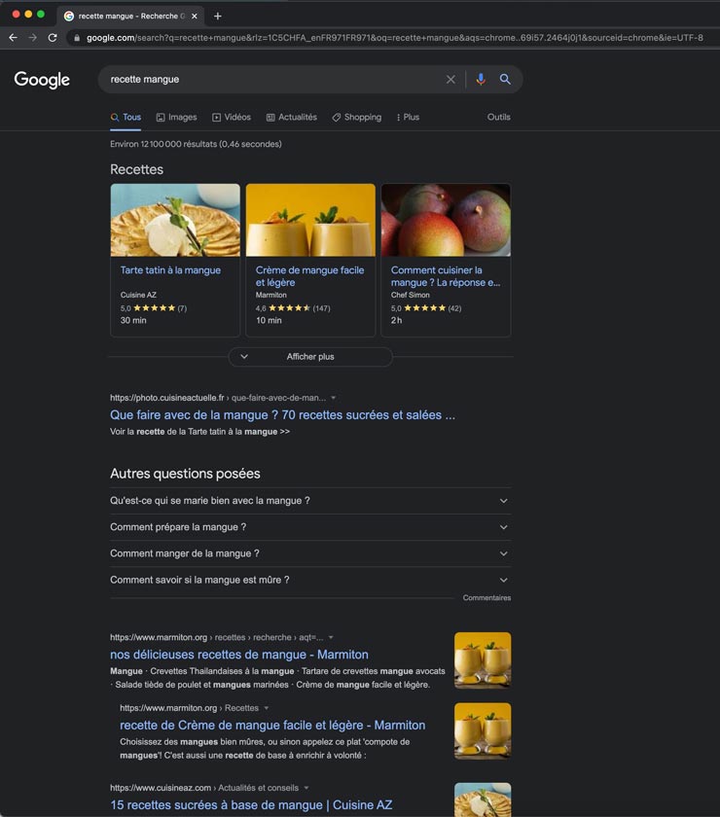This screenshot has height=817, width=720.
Task: Open the Plus menu
Action: click(408, 118)
